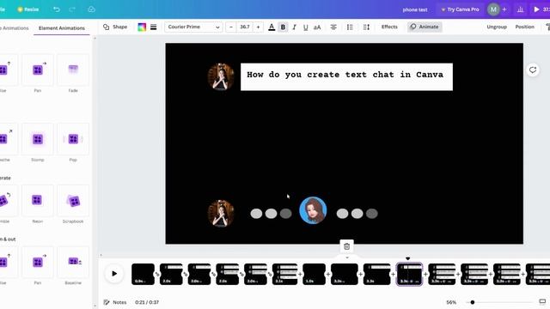The width and height of the screenshot is (550, 309).
Task: Adjust the zoom slider
Action: (473, 302)
